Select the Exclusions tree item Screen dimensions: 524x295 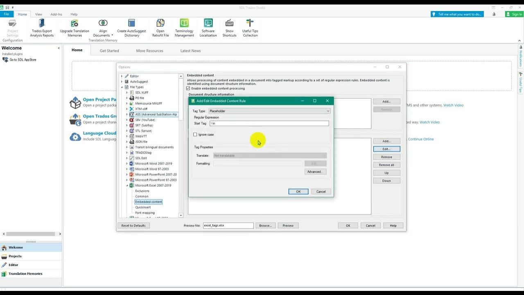(x=142, y=191)
